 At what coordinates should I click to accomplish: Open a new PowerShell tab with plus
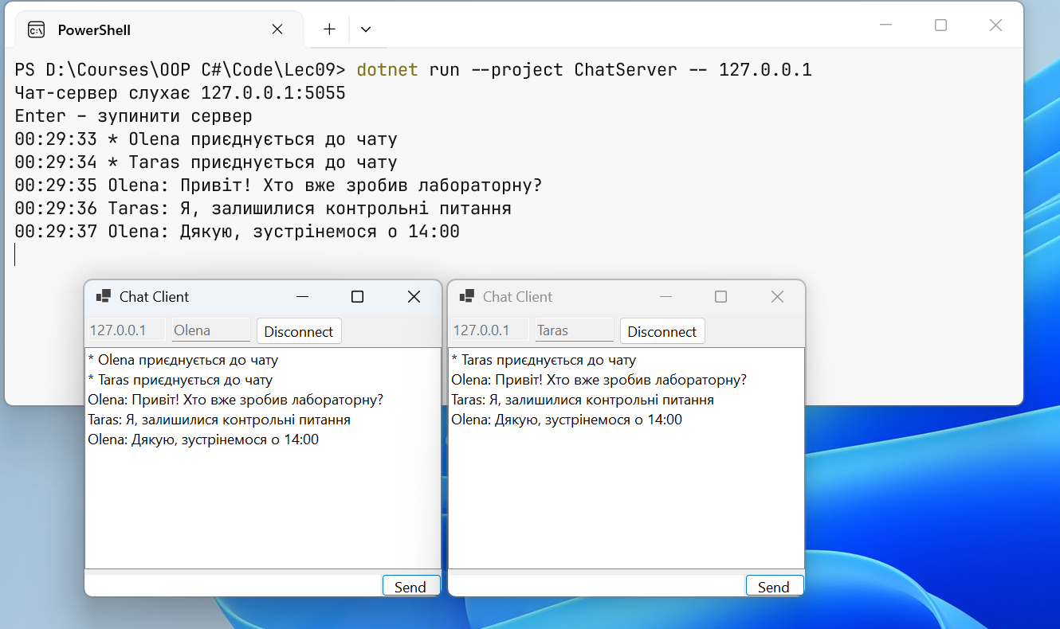point(329,29)
